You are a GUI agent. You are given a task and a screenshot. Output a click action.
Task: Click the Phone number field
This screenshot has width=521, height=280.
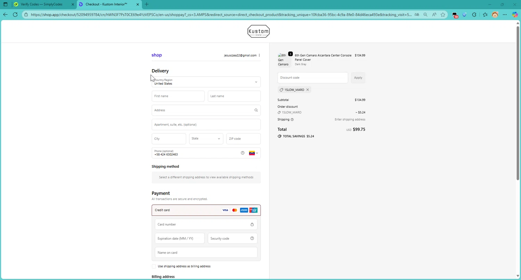(x=206, y=153)
